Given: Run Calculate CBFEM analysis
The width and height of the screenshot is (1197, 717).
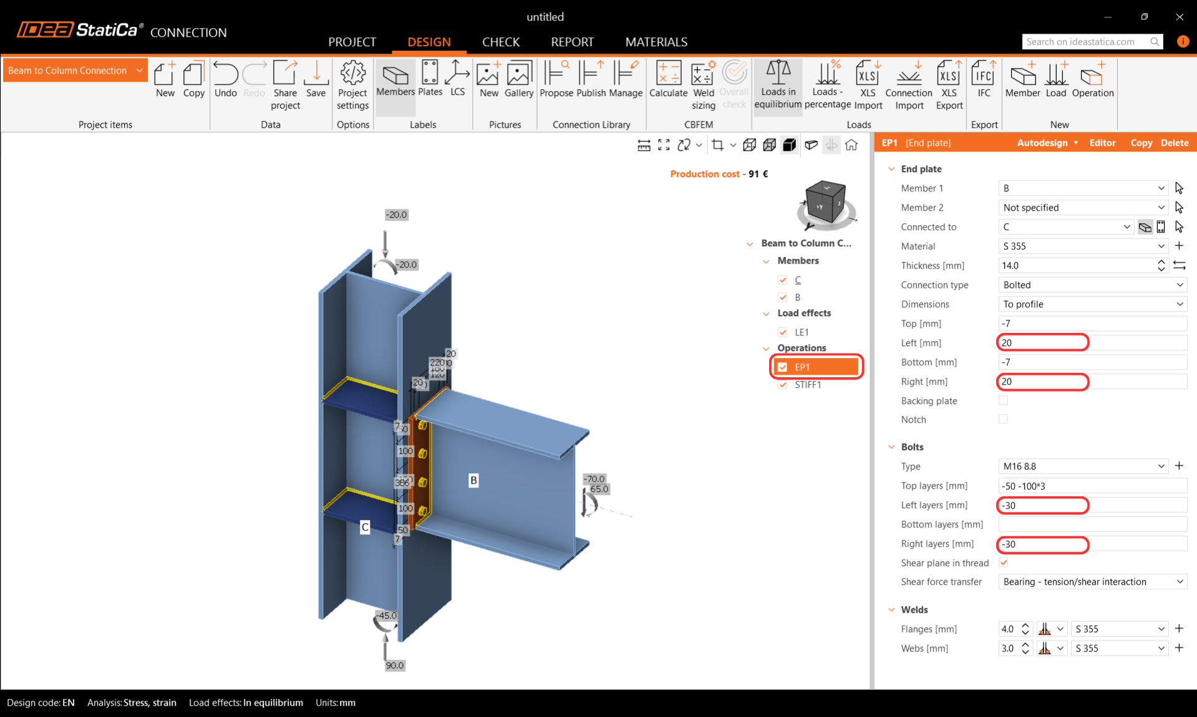Looking at the screenshot, I should [668, 79].
